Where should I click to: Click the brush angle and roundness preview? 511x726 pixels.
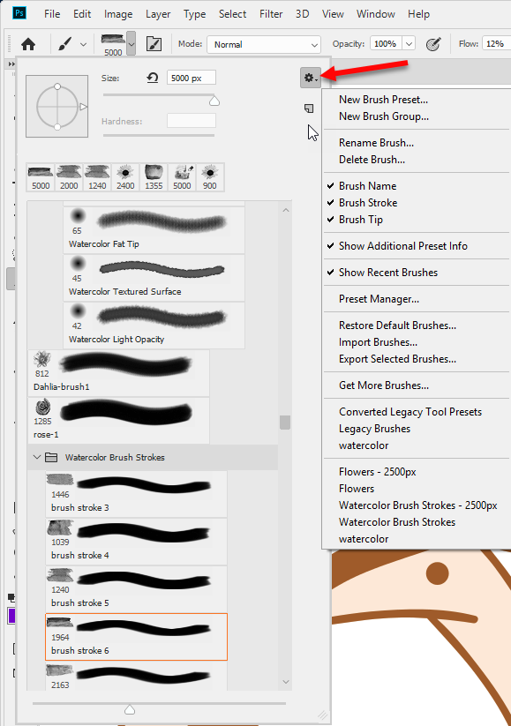tap(57, 107)
